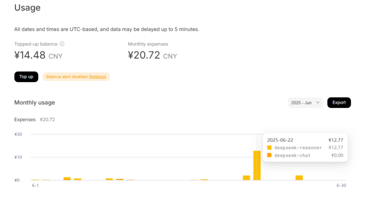Click the ¥14.48 topped-up balance amount
The width and height of the screenshot is (378, 203).
[x=30, y=55]
